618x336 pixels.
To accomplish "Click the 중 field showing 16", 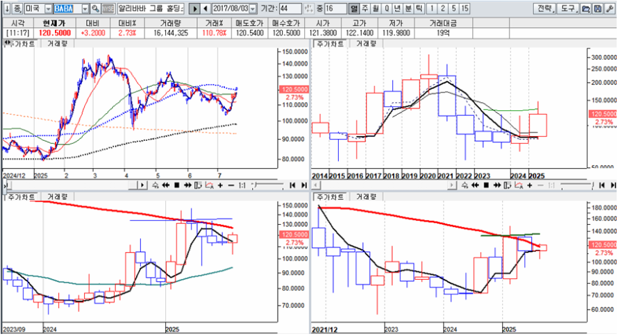I will point(336,8).
